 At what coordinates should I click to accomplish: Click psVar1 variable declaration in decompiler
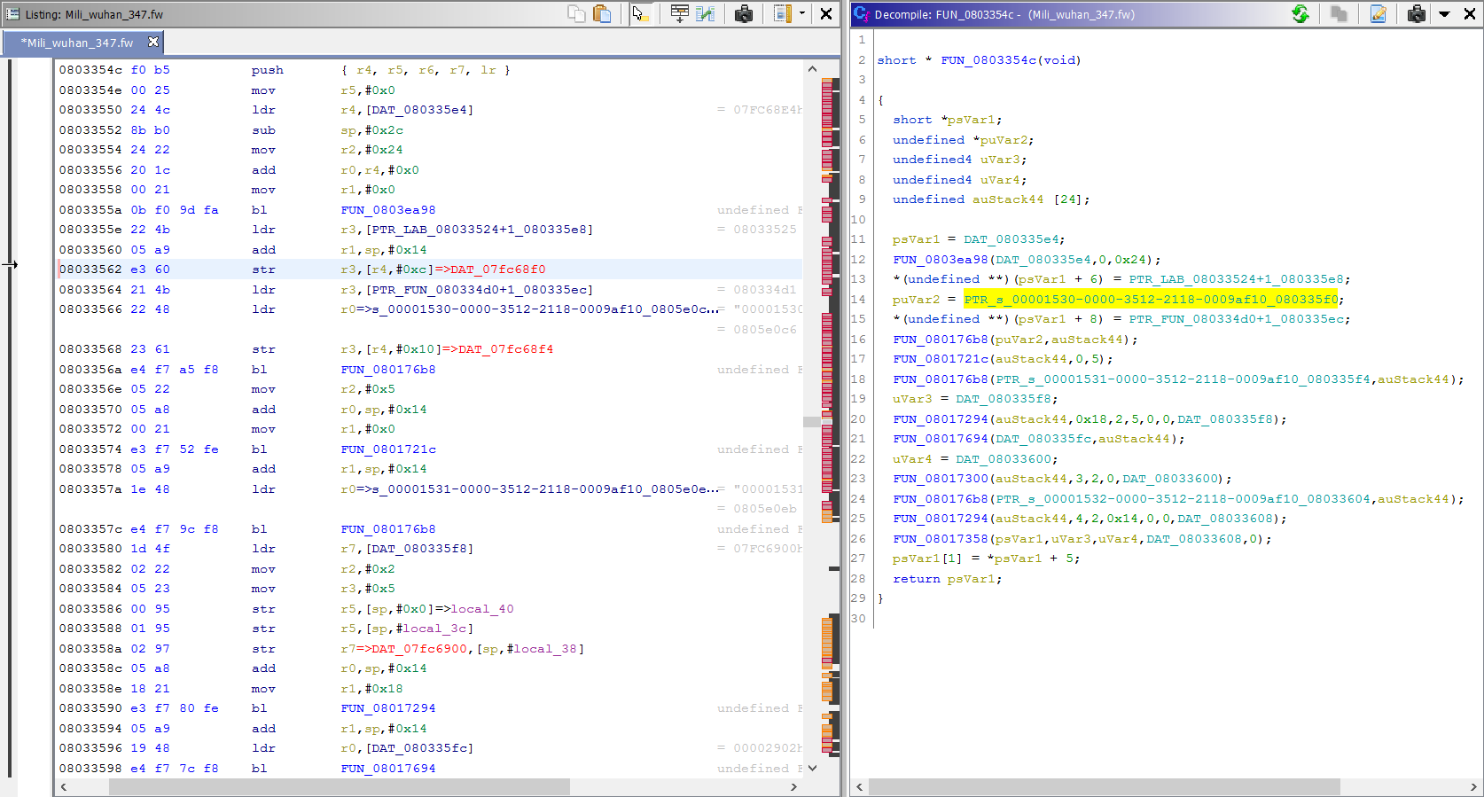tap(972, 120)
